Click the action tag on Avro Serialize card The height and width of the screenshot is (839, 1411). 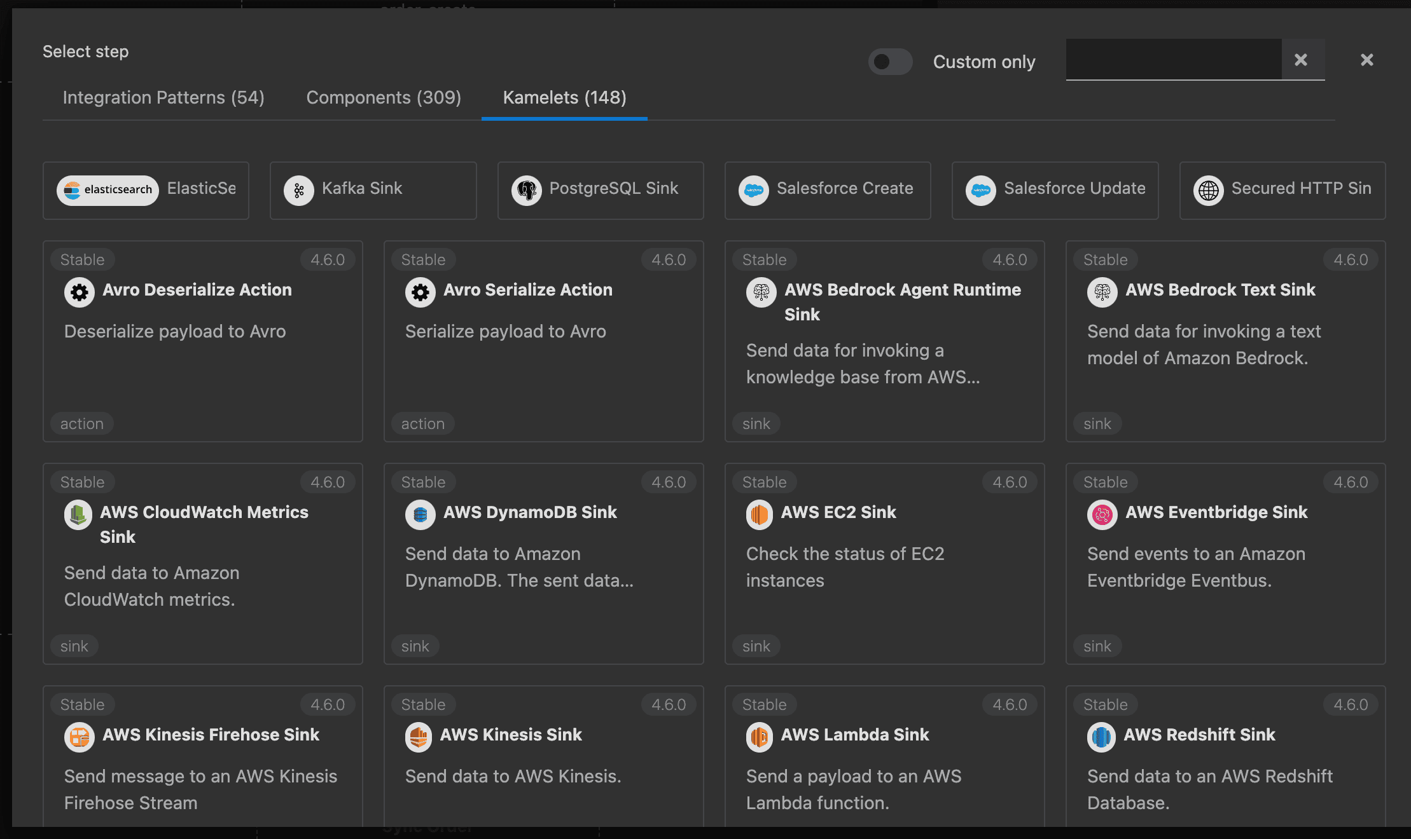[x=423, y=424]
